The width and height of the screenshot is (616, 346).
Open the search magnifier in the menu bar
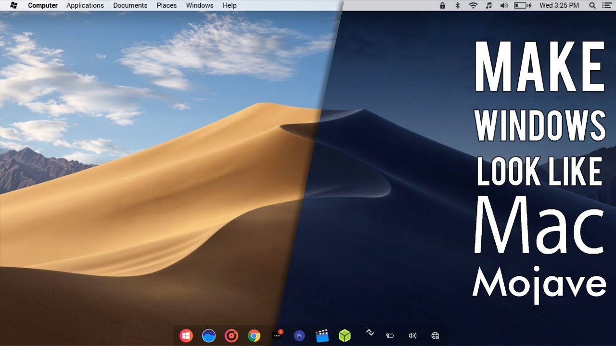592,5
